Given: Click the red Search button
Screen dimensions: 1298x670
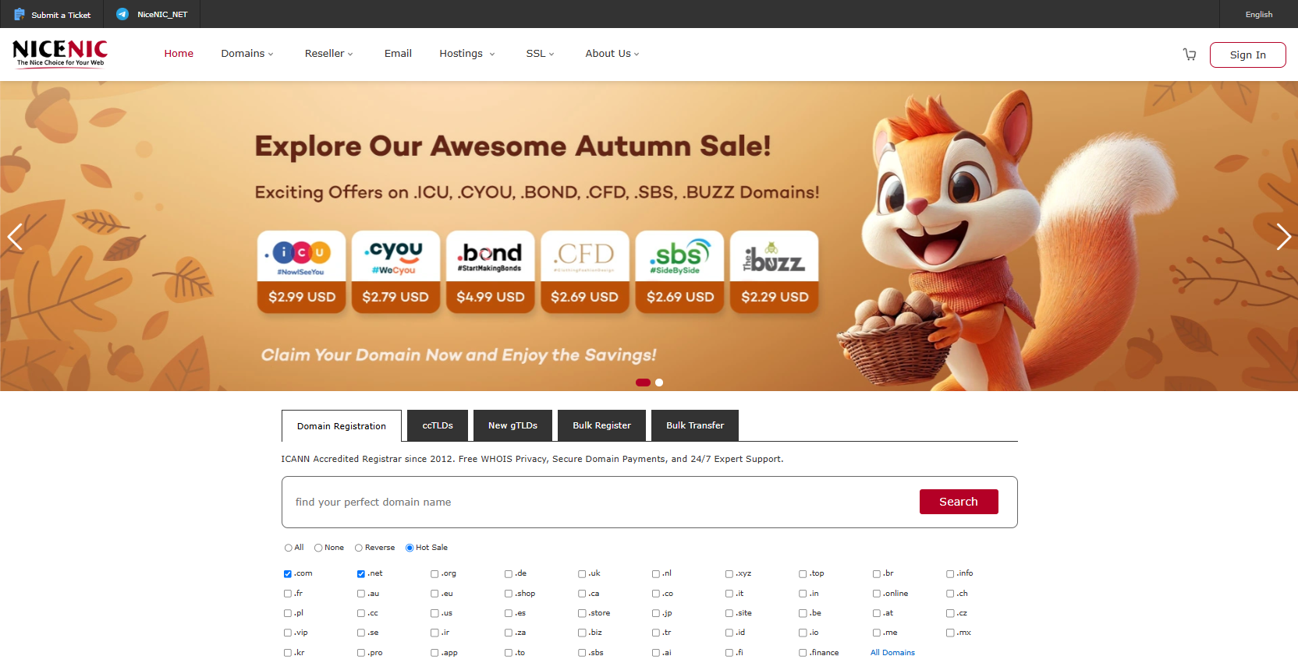Looking at the screenshot, I should point(959,502).
